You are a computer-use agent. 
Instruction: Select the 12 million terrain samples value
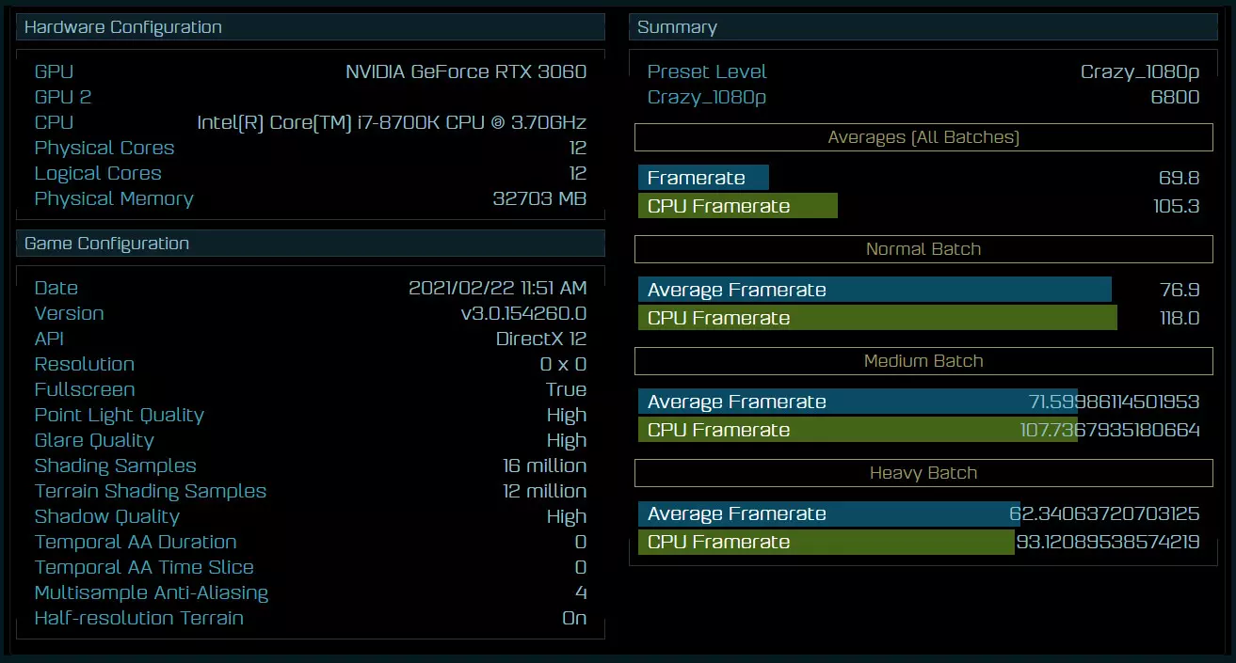[544, 492]
